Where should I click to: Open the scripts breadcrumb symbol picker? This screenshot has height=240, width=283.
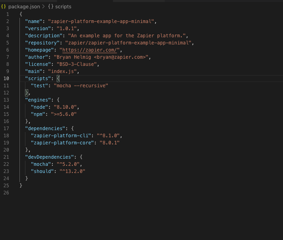click(x=63, y=7)
